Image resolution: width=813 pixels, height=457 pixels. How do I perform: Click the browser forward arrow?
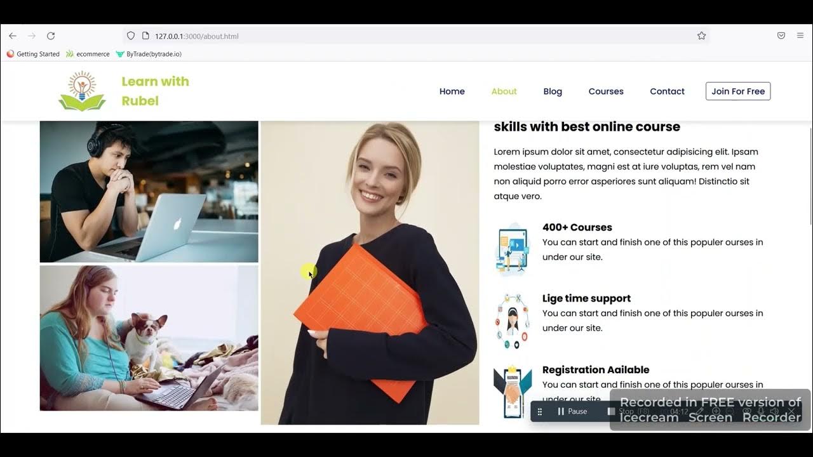tap(32, 36)
